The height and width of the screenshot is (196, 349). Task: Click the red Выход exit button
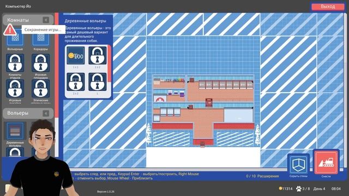328,7
